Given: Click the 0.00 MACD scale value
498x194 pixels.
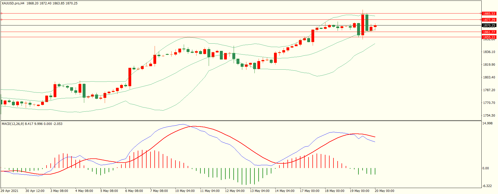Looking at the screenshot, I should 486,168.
